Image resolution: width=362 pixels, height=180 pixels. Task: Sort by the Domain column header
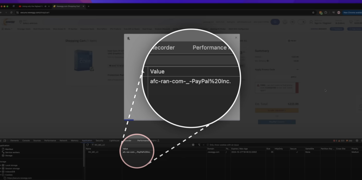[216, 149]
